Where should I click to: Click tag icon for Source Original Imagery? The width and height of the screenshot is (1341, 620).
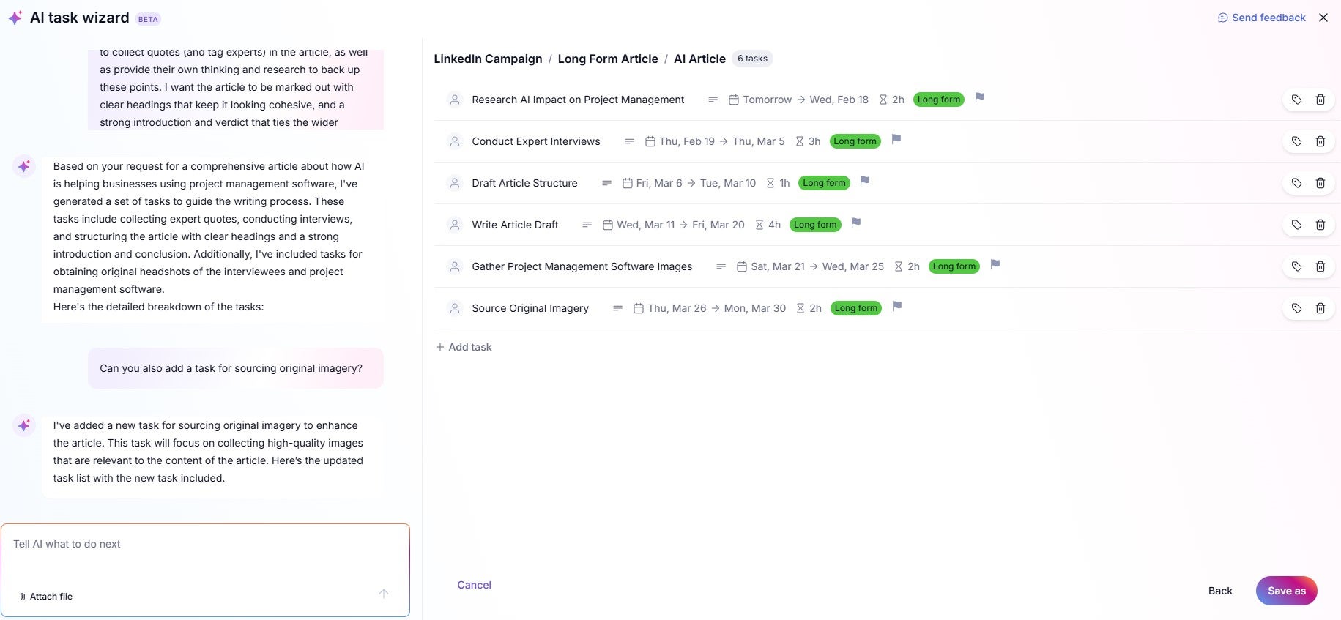tap(1296, 308)
